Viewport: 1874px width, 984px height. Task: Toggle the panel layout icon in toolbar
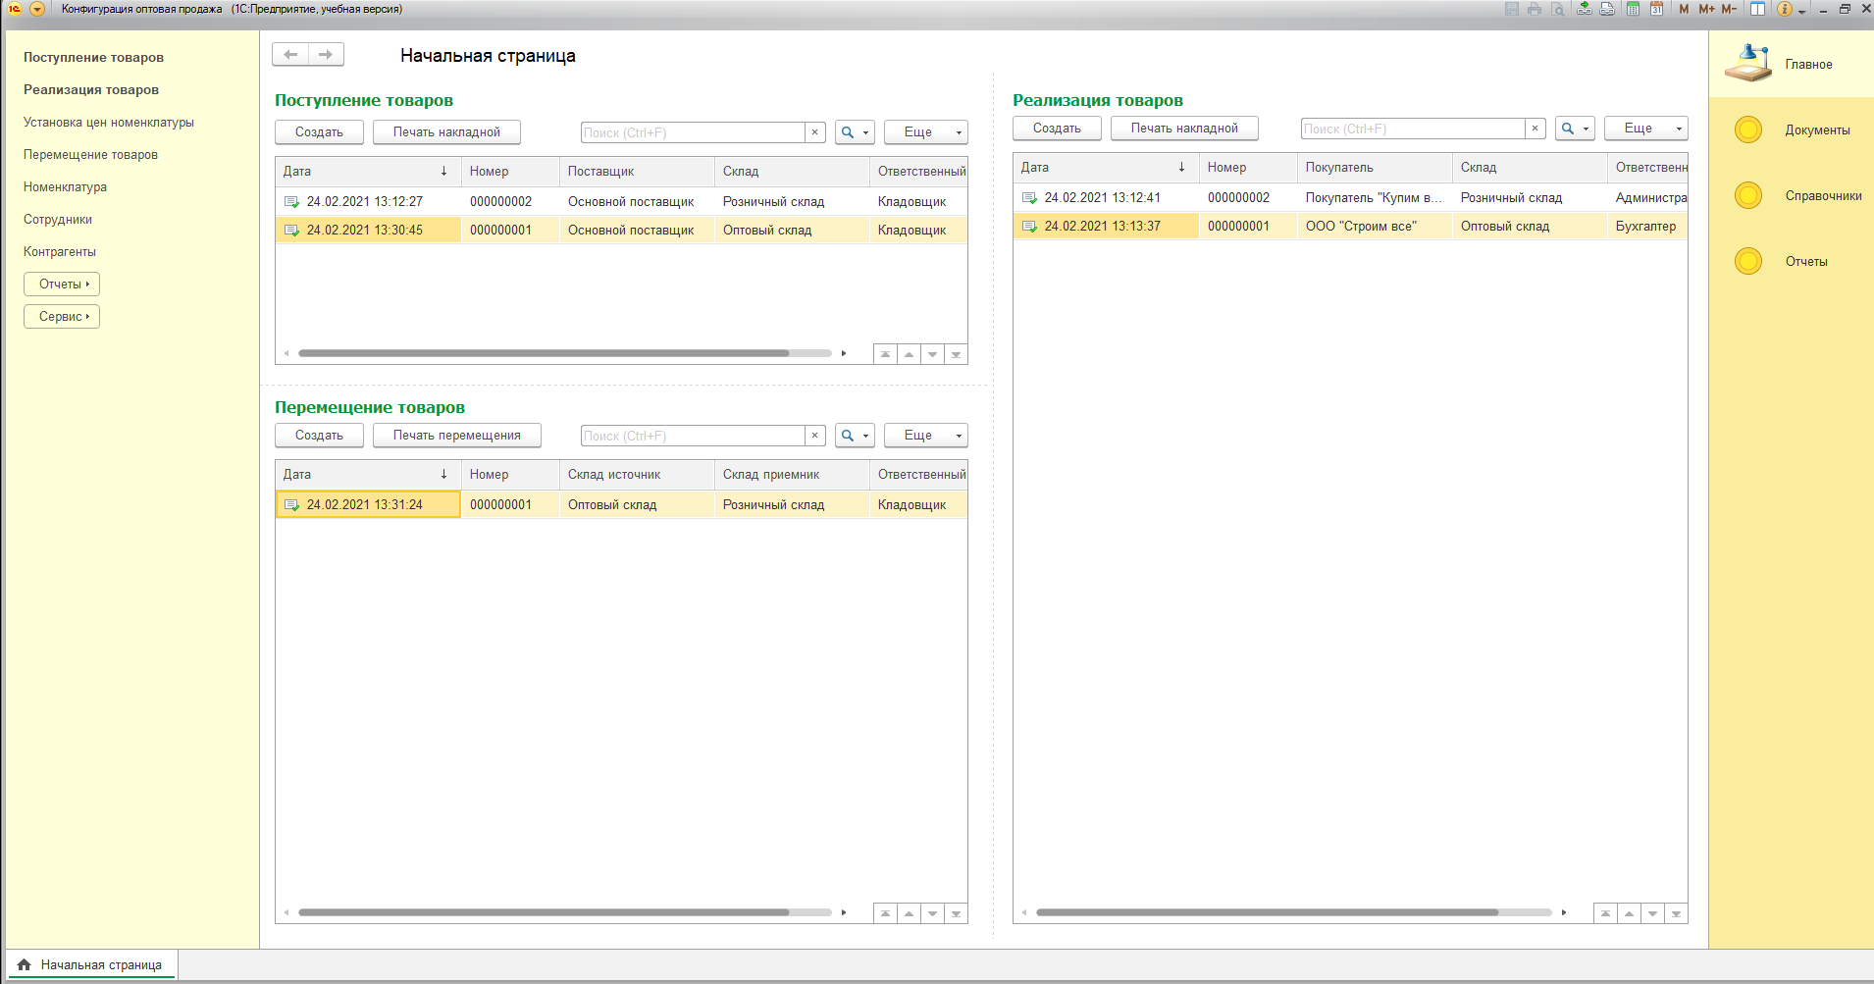[x=1757, y=9]
